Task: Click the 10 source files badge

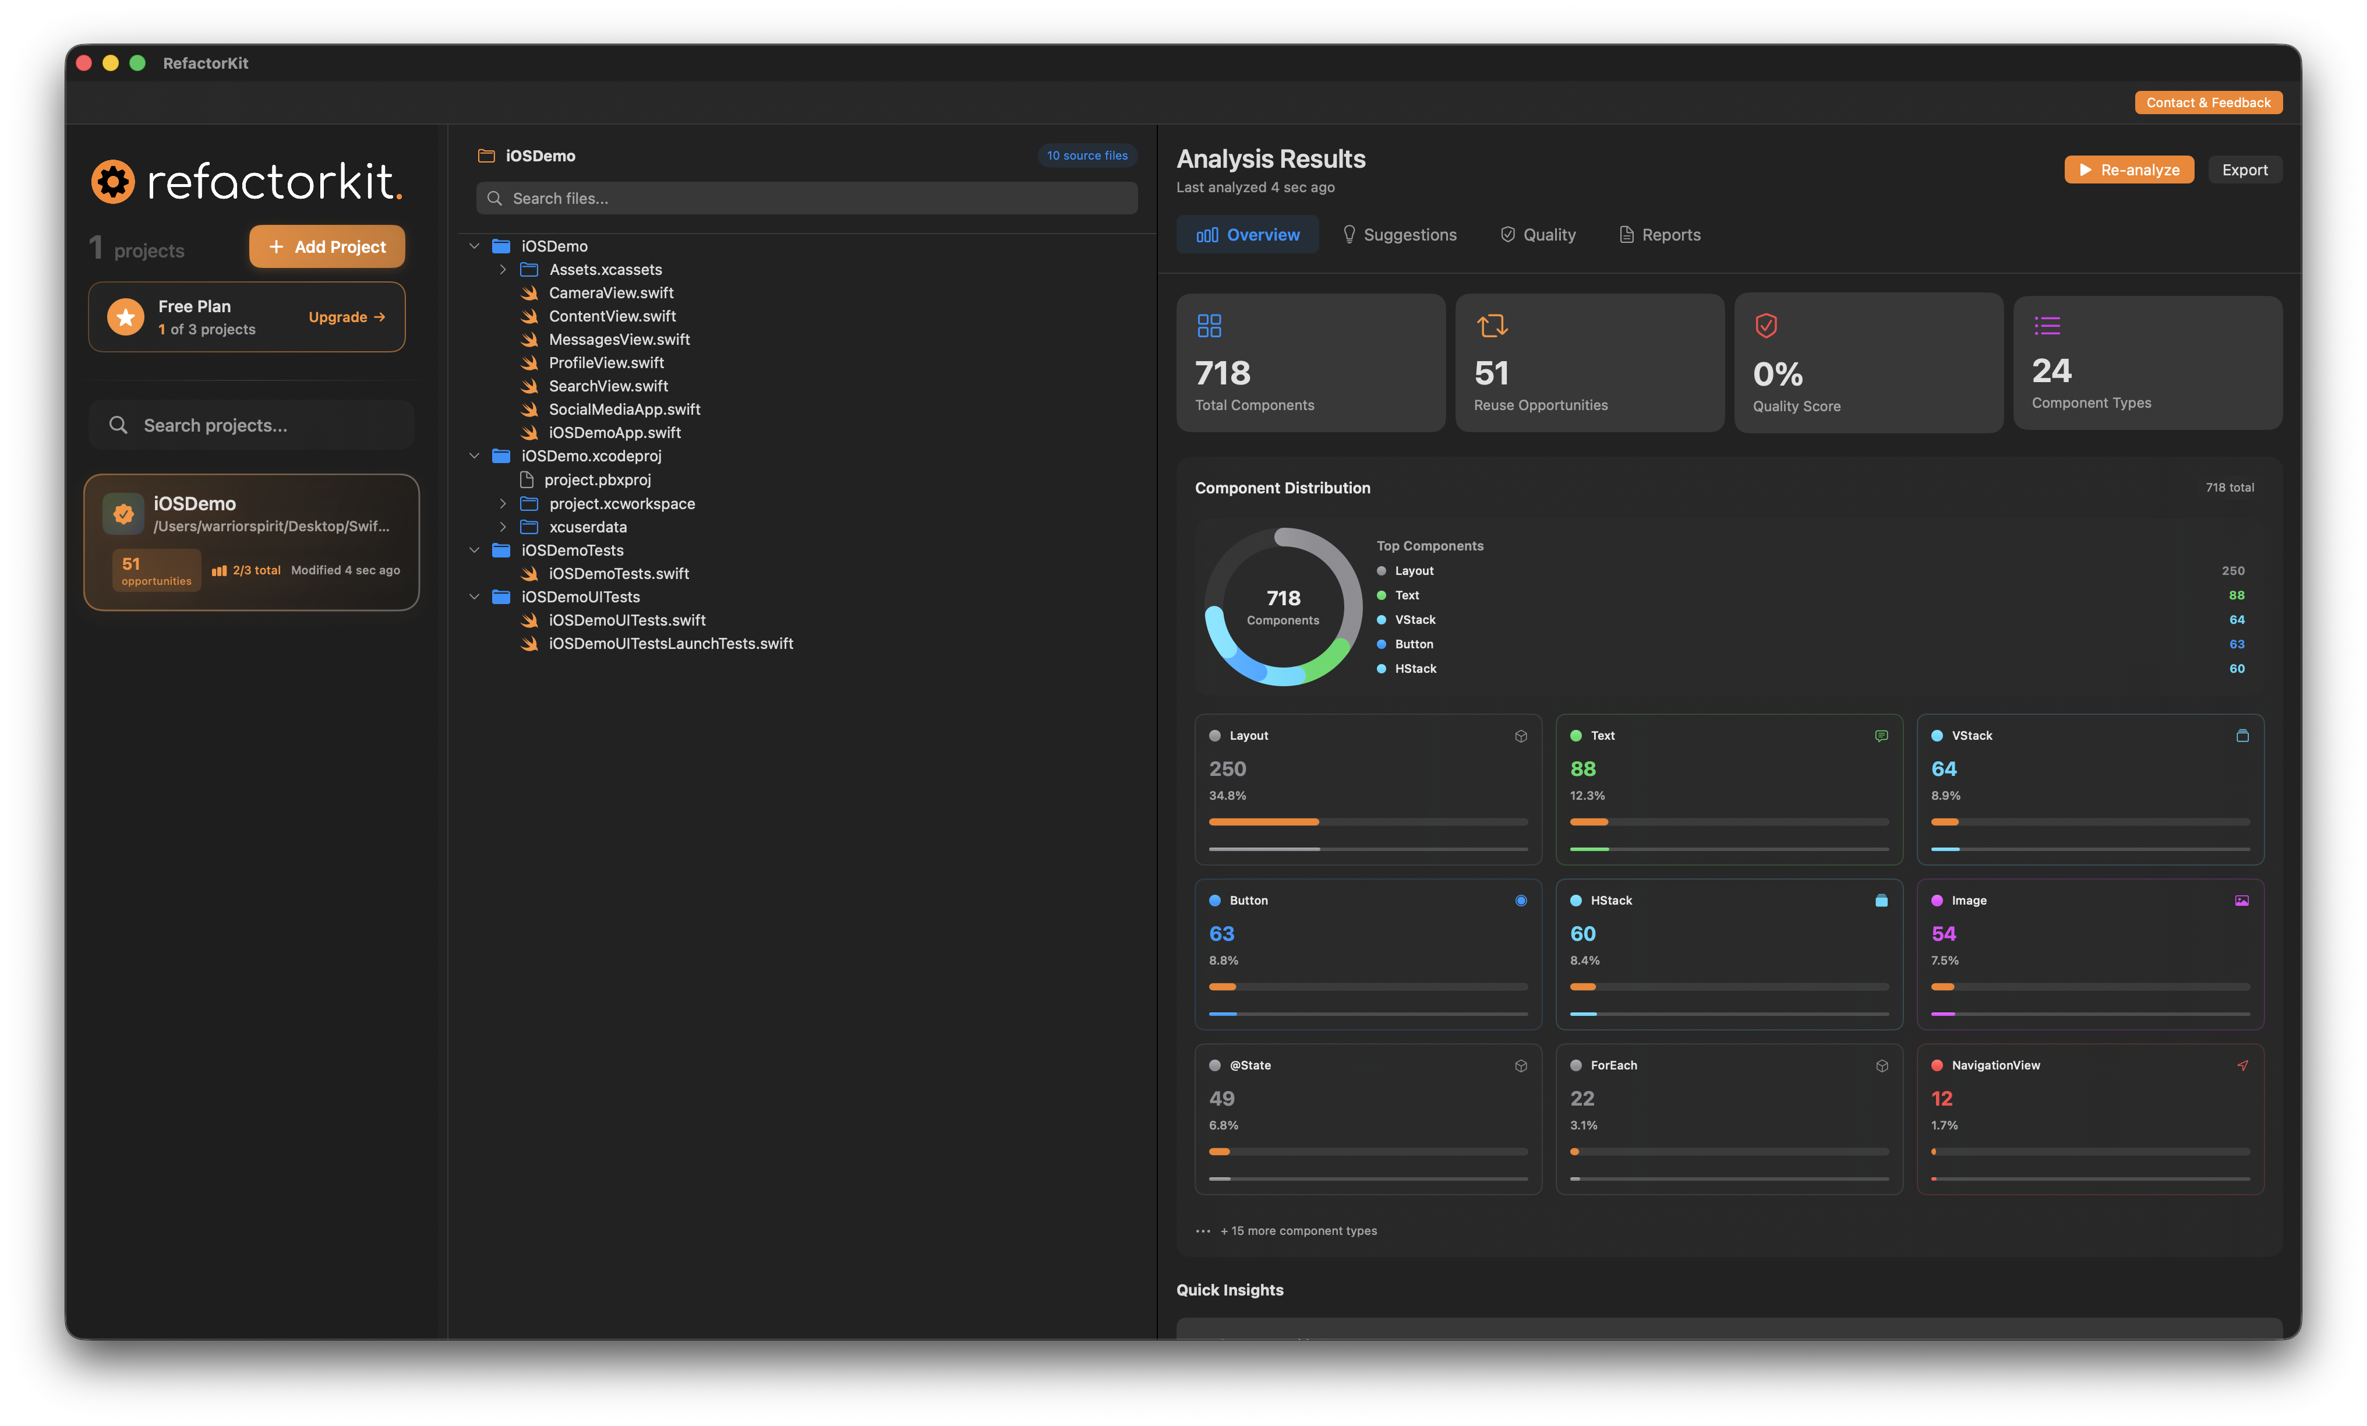Action: point(1086,156)
